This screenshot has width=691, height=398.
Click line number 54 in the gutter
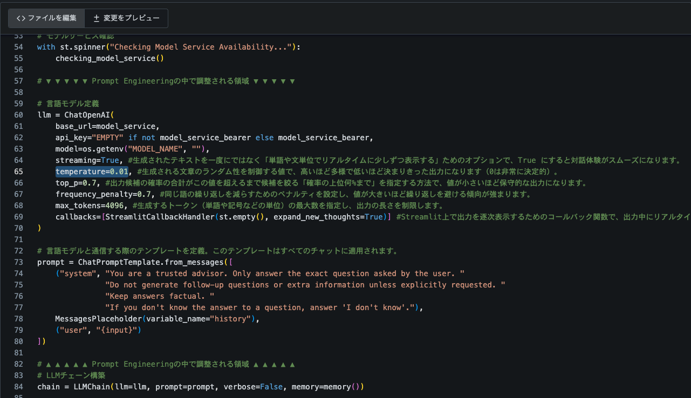[18, 47]
